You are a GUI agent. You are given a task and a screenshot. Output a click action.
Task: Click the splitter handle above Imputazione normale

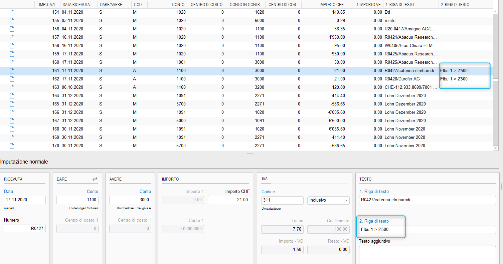click(x=250, y=153)
